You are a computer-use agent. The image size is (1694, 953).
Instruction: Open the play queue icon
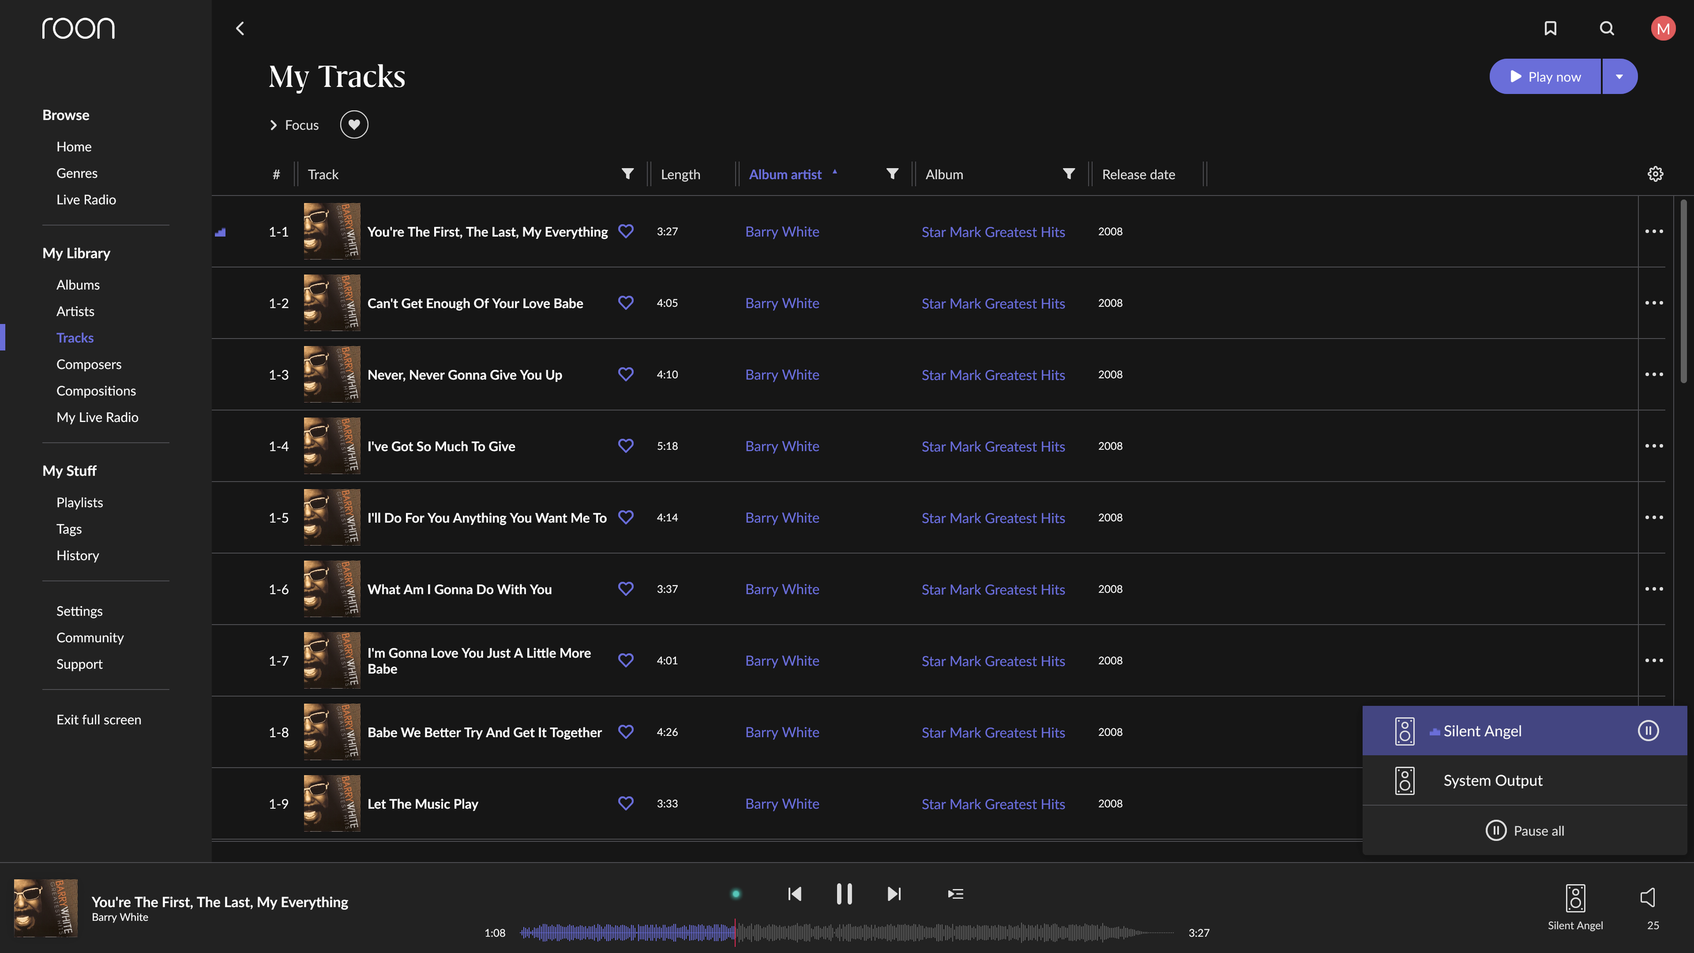point(955,894)
